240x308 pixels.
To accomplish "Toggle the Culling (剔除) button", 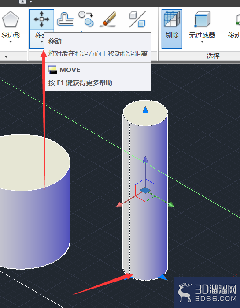I will point(172,29).
